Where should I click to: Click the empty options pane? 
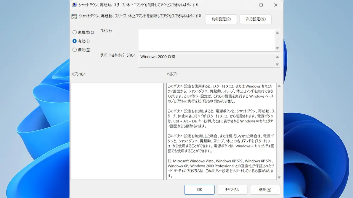pyautogui.click(x=117, y=131)
